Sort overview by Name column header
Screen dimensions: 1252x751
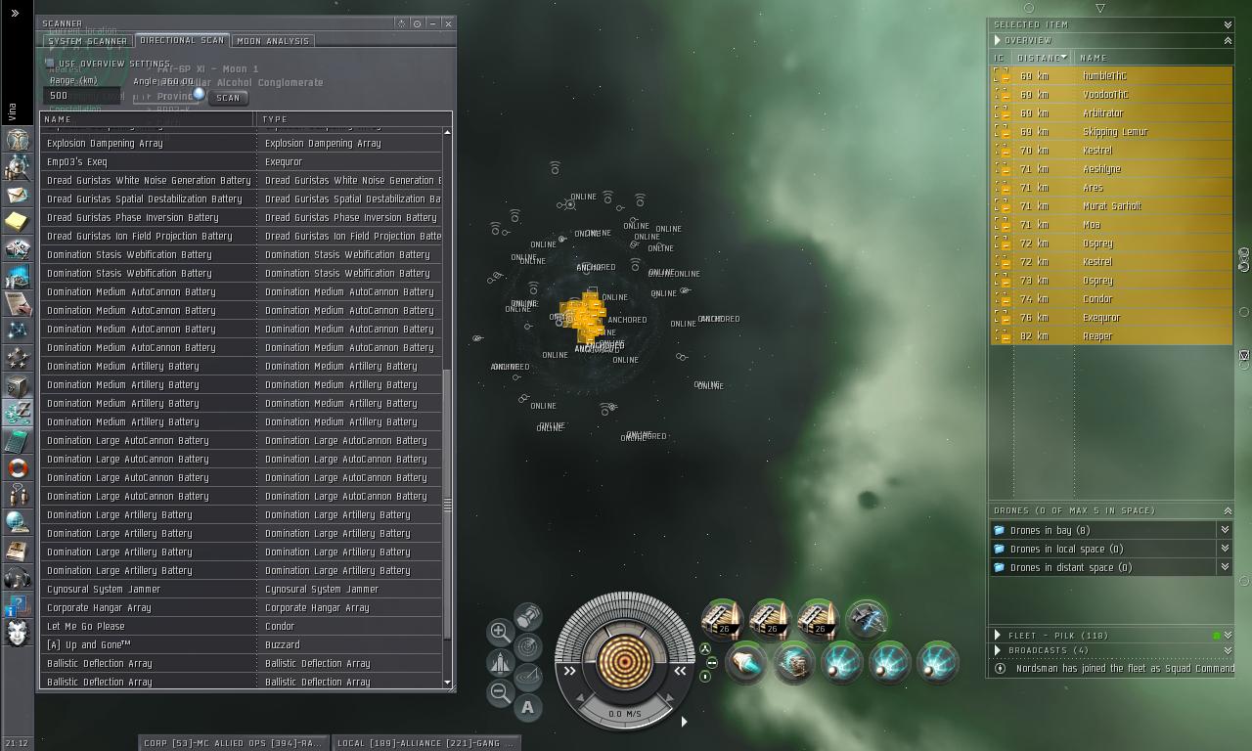click(x=1153, y=58)
